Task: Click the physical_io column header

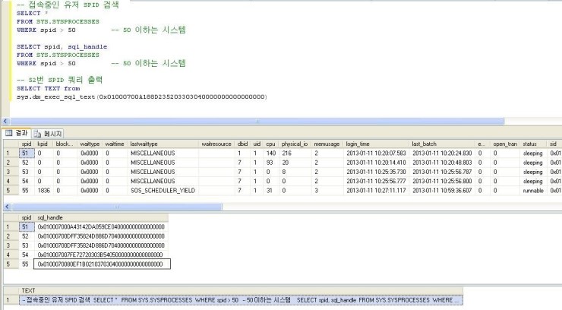Action: [x=295, y=143]
